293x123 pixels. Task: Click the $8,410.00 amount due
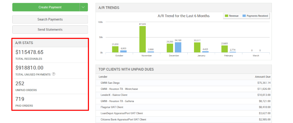264,107
